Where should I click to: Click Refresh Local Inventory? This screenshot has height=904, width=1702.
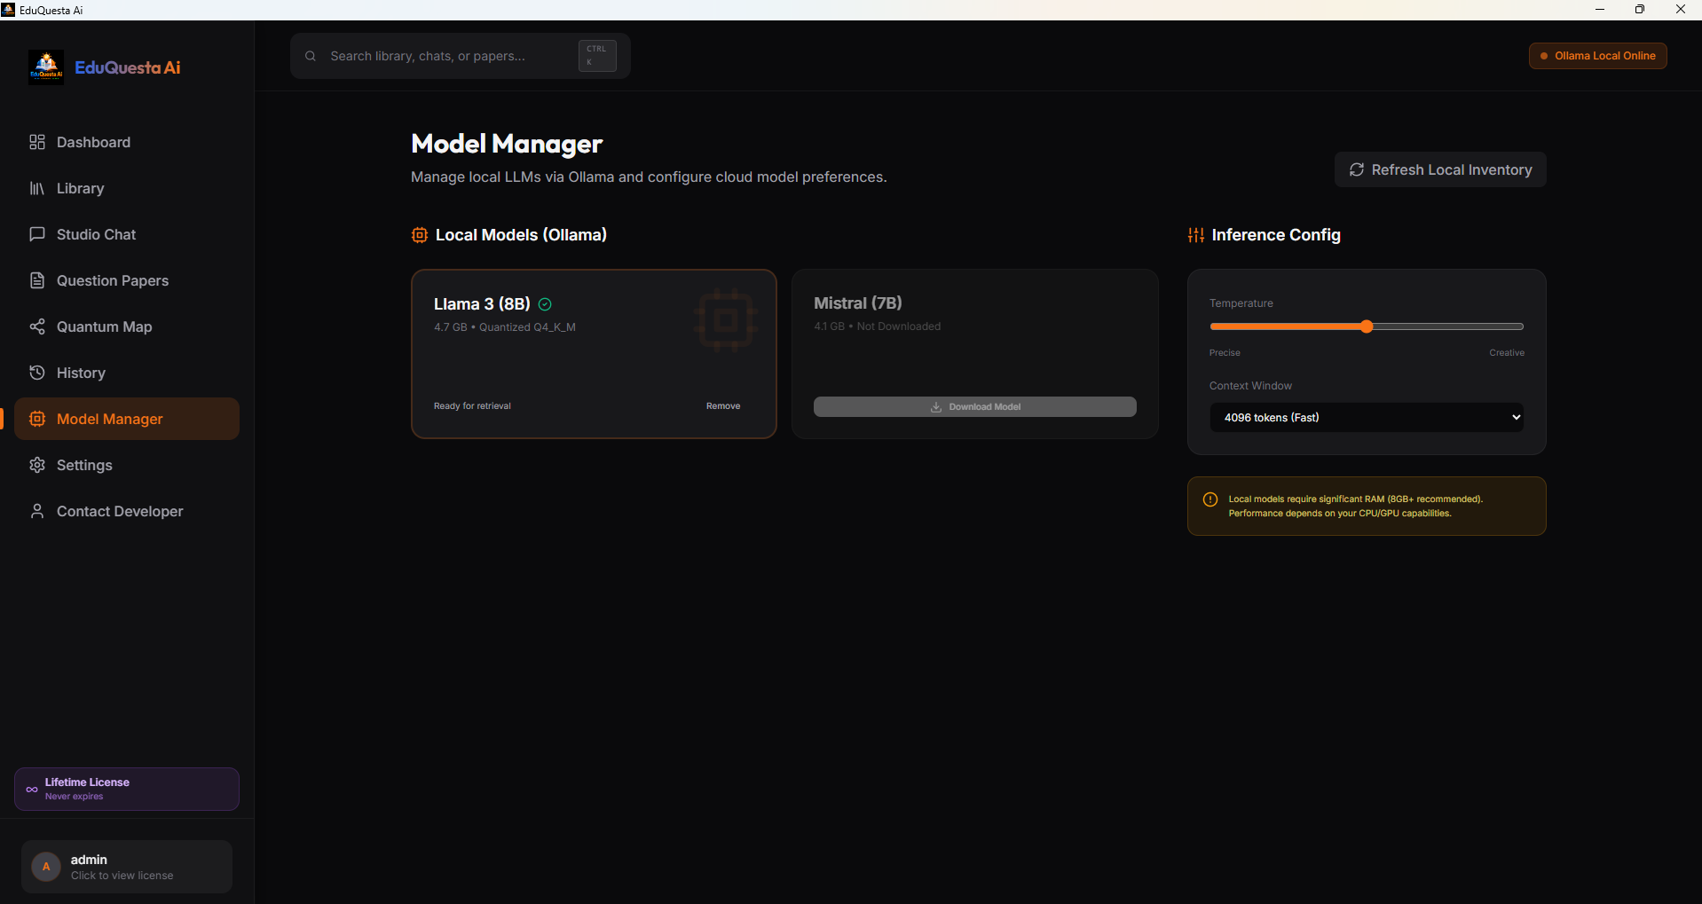(x=1439, y=169)
